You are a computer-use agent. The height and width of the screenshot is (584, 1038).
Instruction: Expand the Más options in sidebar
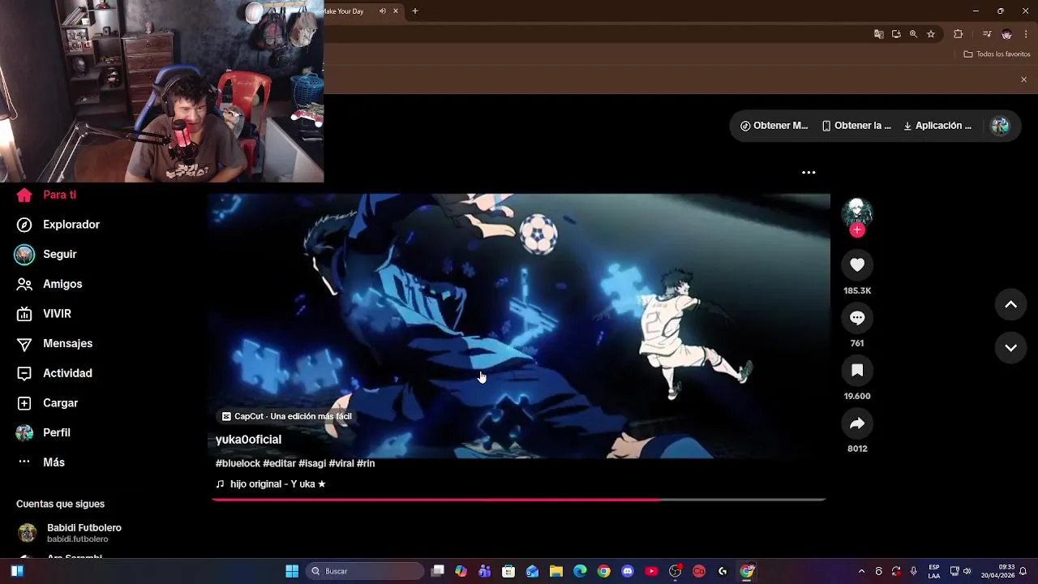(41, 462)
